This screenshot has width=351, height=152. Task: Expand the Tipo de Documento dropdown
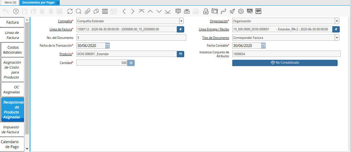point(337,37)
